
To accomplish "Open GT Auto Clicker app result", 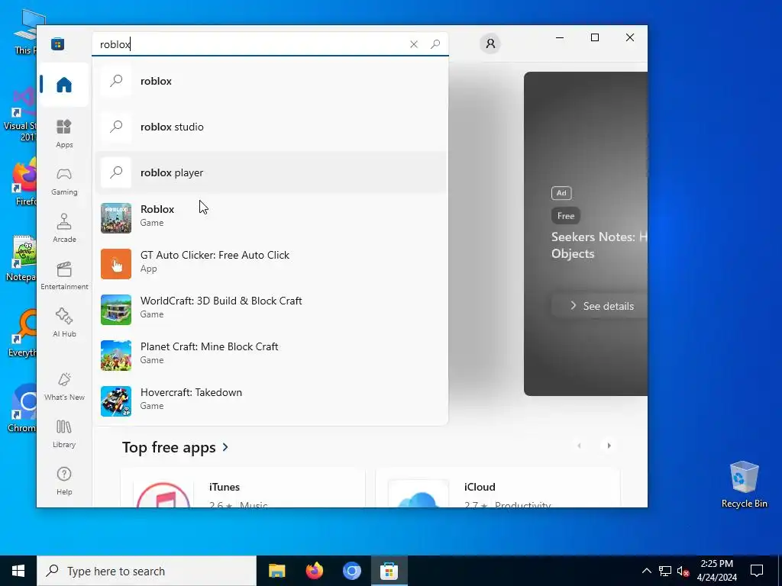I will pos(270,264).
